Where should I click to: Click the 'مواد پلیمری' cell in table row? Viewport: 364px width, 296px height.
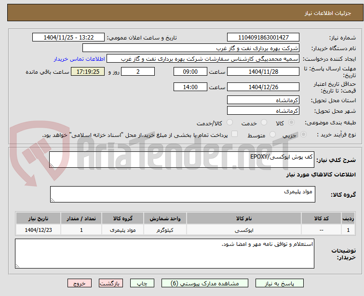pyautogui.click(x=123, y=230)
